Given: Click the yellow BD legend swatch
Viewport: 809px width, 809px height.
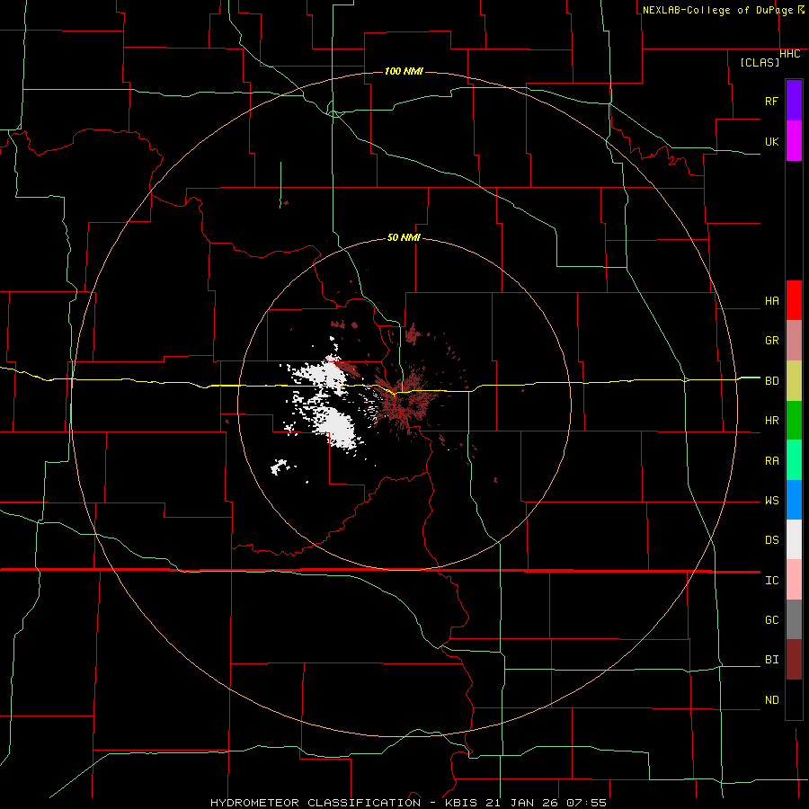Looking at the screenshot, I should pyautogui.click(x=794, y=381).
